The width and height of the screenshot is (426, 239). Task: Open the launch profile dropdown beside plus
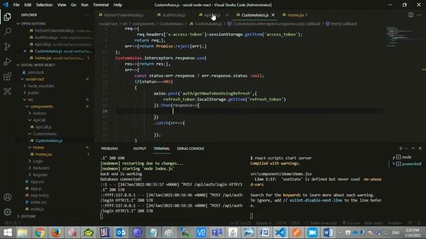(x=406, y=149)
